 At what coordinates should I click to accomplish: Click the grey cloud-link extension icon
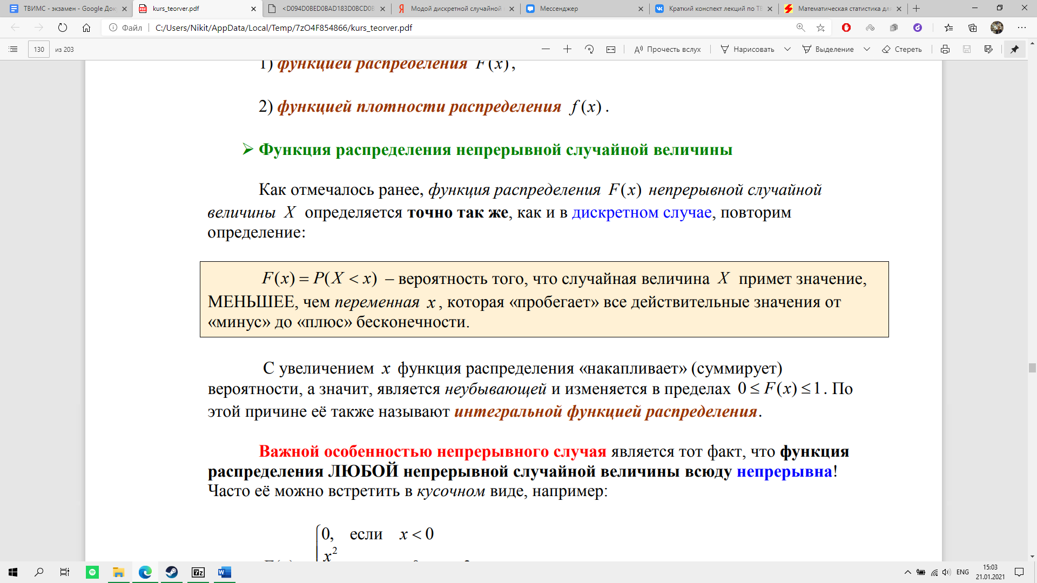coord(870,28)
